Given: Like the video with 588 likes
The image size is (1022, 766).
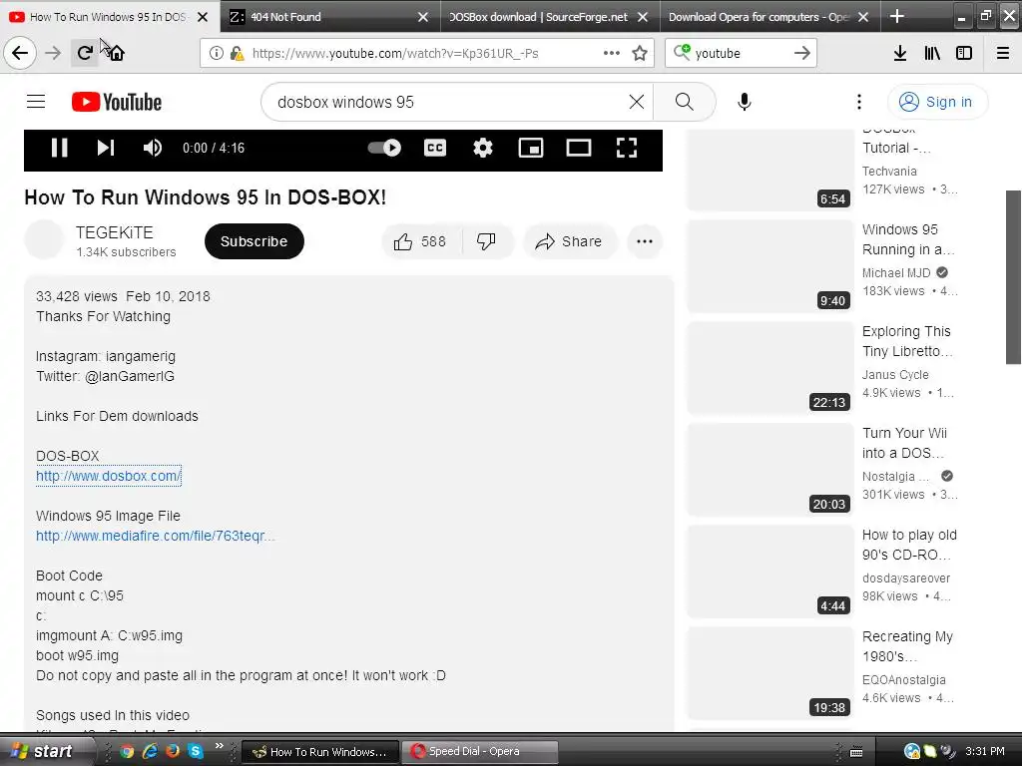Looking at the screenshot, I should pyautogui.click(x=420, y=241).
